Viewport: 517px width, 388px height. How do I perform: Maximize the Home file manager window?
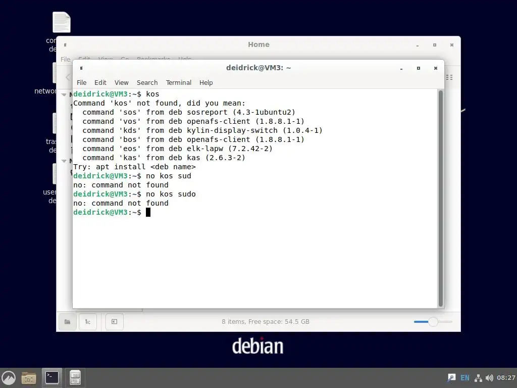(435, 45)
